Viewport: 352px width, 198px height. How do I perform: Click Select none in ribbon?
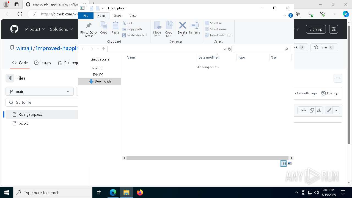tap(216, 29)
